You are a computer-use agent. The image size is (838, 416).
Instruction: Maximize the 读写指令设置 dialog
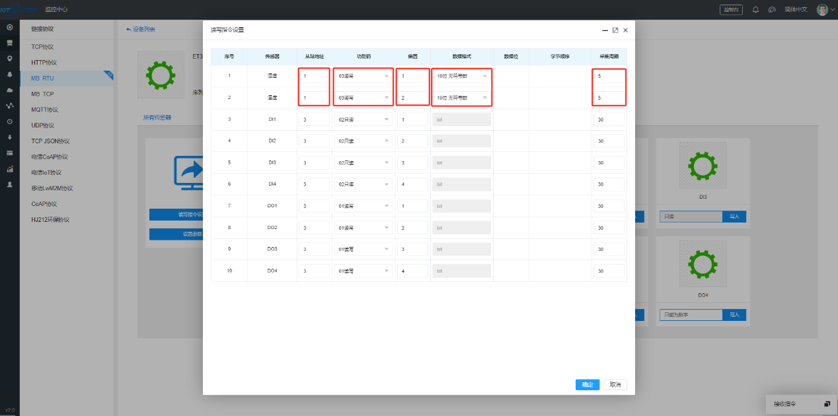[615, 30]
